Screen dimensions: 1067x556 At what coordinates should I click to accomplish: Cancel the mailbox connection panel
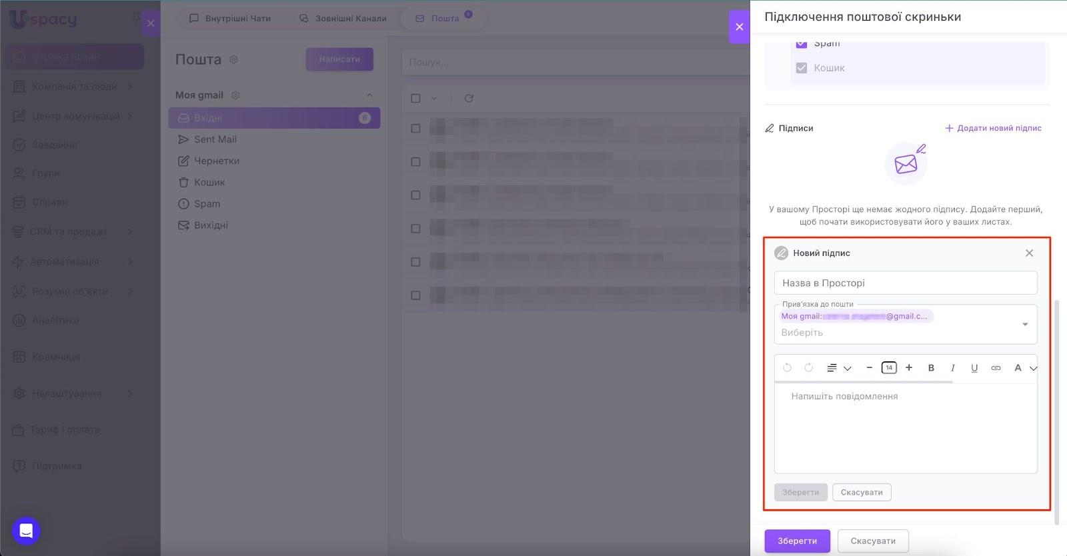pos(873,541)
